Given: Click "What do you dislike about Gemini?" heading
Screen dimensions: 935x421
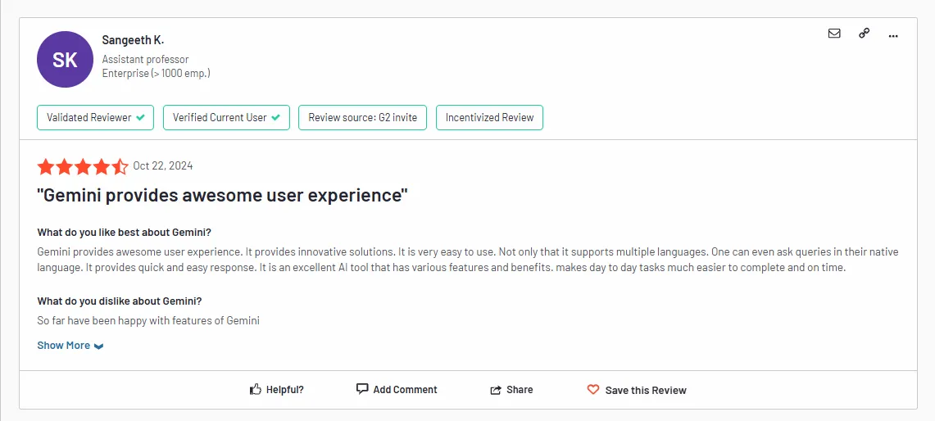Looking at the screenshot, I should coord(120,301).
